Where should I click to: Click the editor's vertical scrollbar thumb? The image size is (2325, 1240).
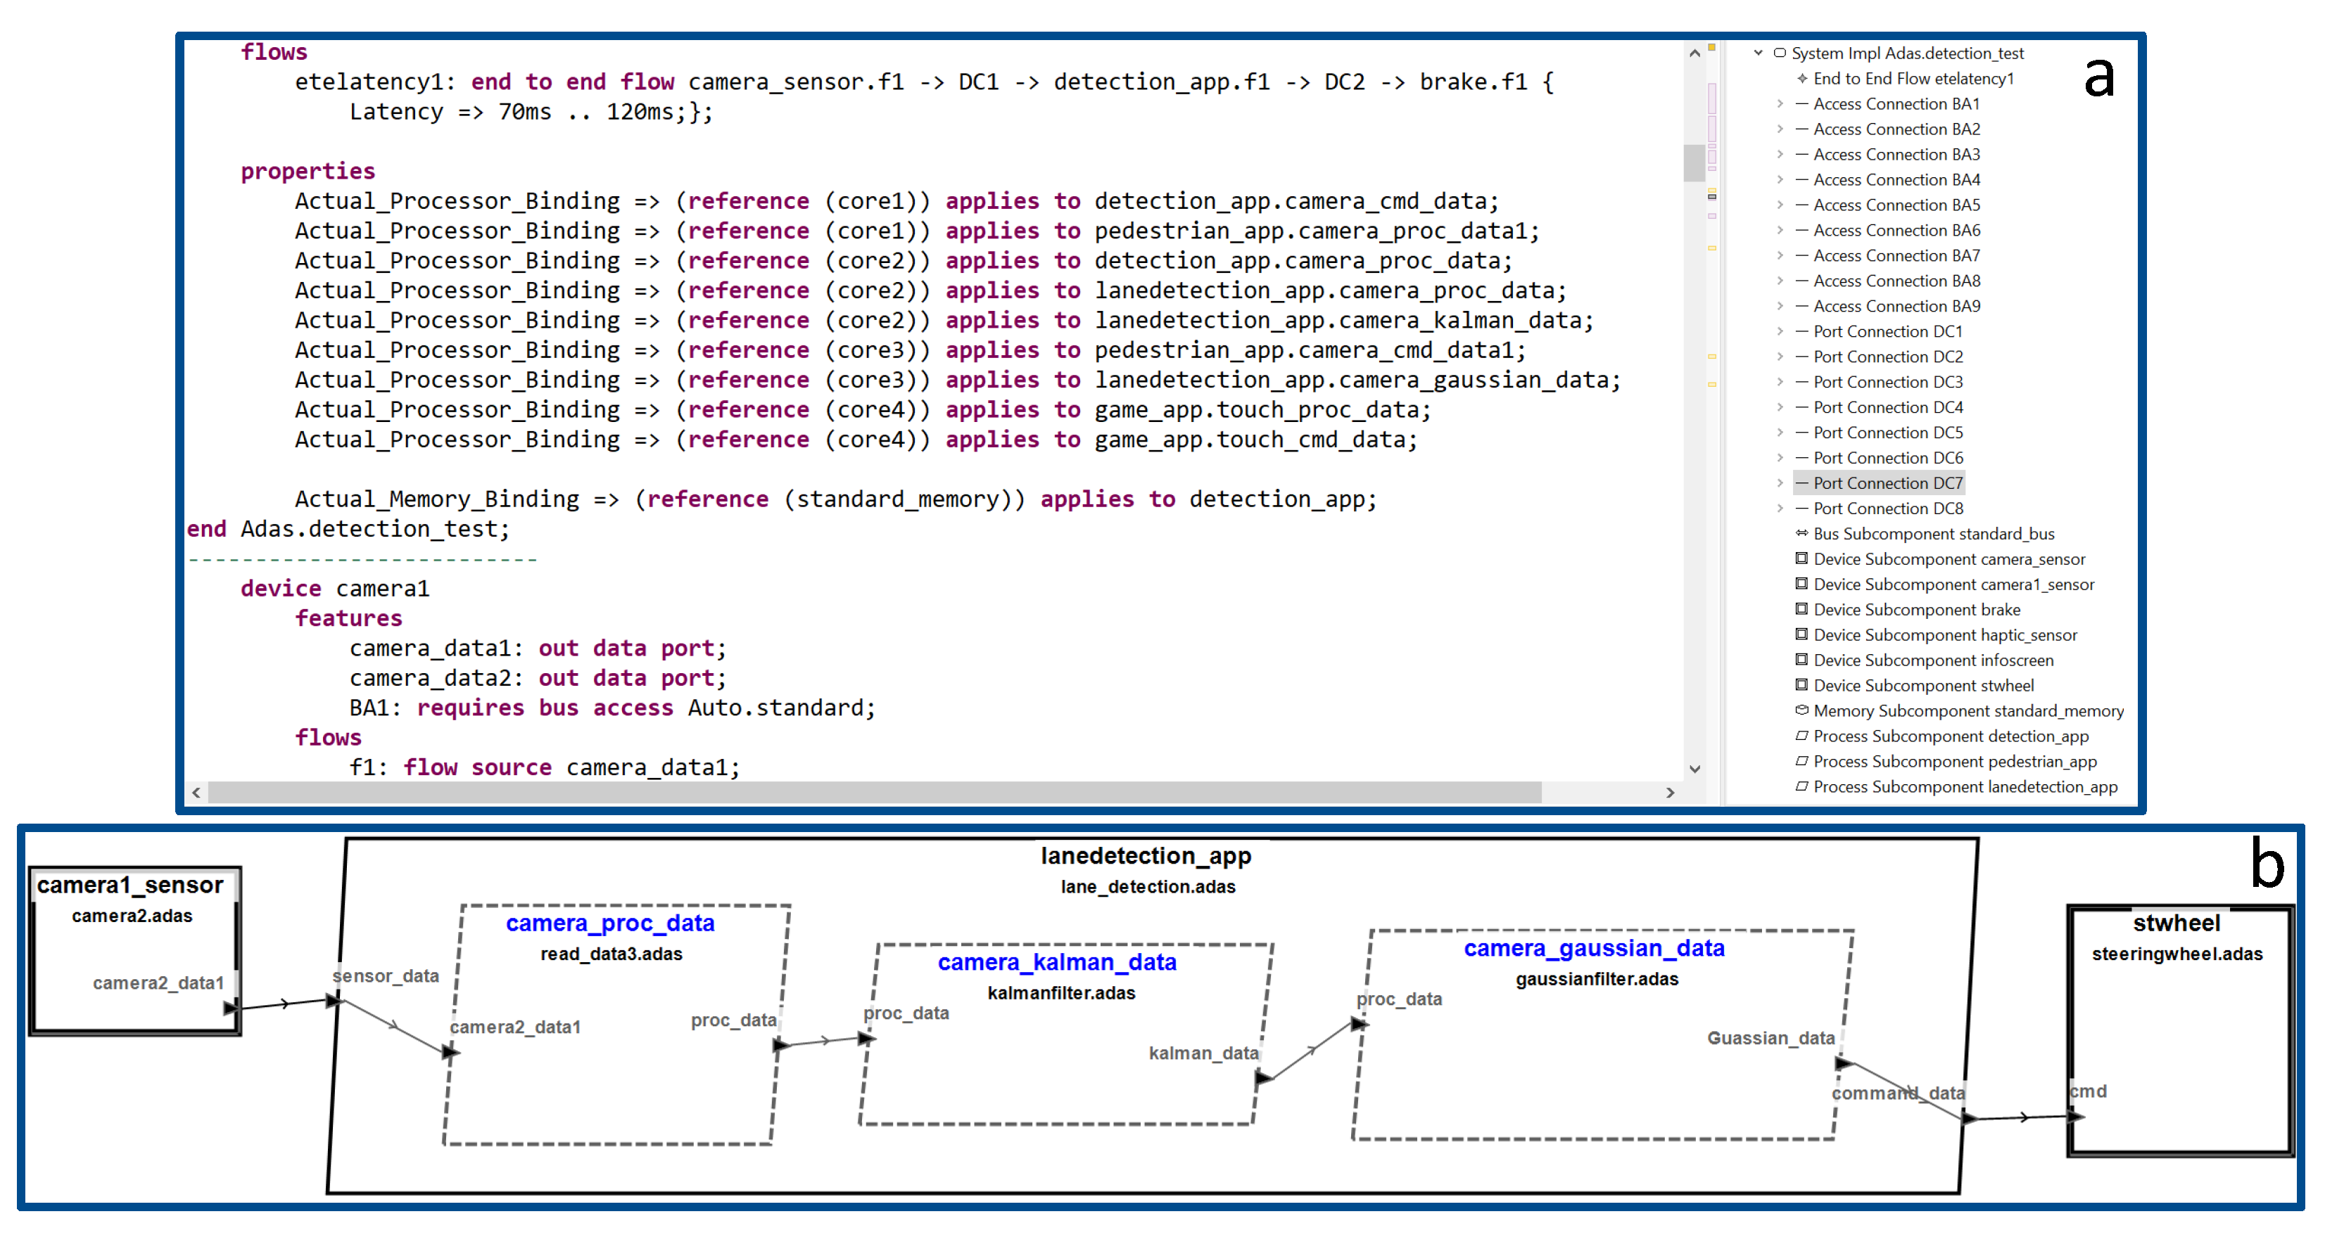click(1694, 162)
